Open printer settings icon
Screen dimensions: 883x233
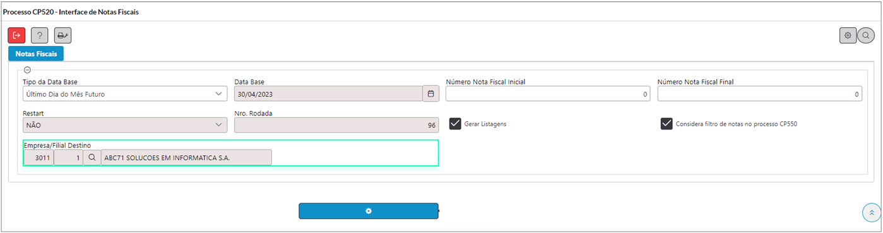pos(62,35)
